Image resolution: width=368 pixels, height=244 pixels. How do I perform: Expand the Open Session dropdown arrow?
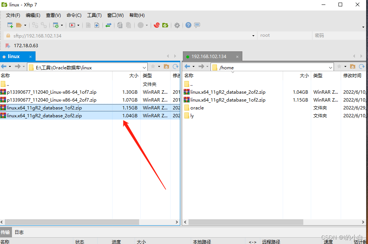pyautogui.click(x=25, y=25)
